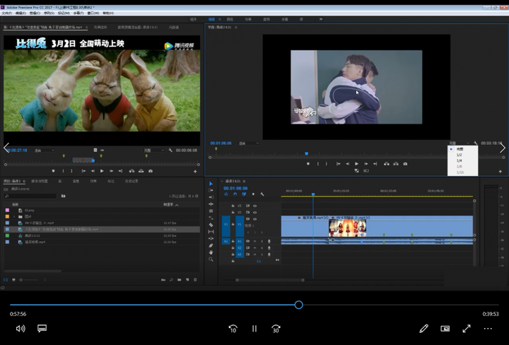
Task: Select the Selection arrow tool in timeline toolbox
Action: (211, 184)
